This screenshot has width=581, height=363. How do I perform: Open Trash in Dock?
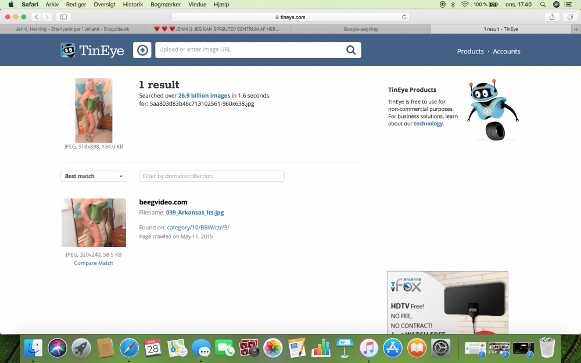547,347
